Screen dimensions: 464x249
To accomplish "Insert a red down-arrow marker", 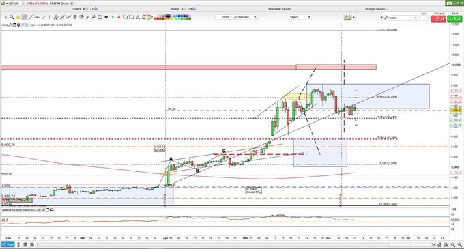I will pyautogui.click(x=119, y=17).
